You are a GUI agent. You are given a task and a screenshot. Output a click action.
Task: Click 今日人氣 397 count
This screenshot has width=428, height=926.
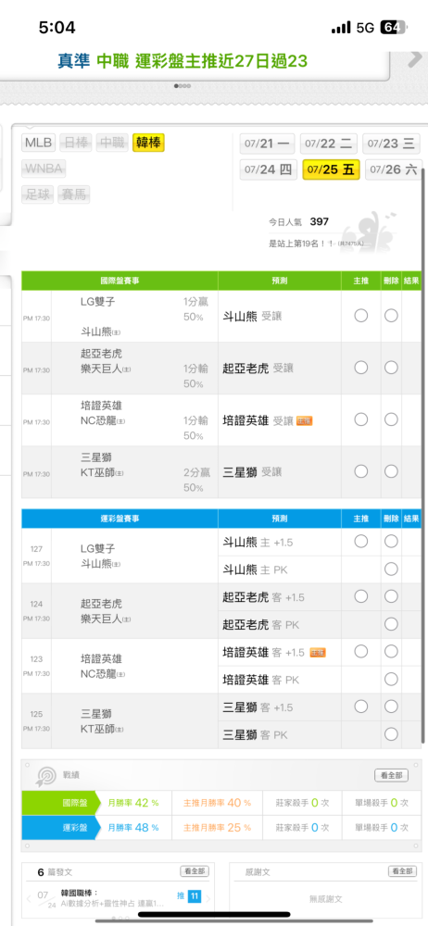coord(298,222)
